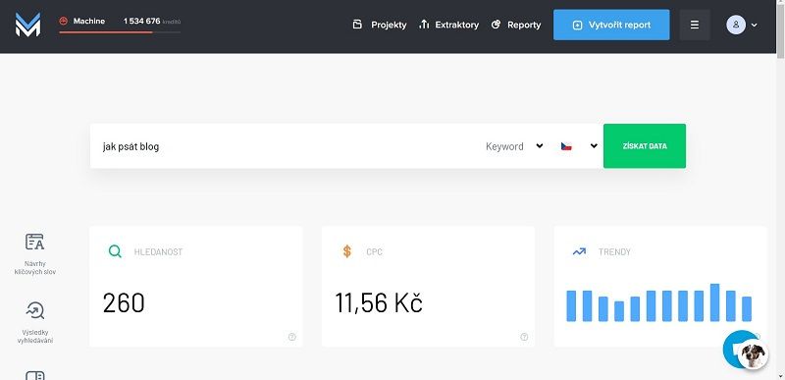The height and width of the screenshot is (380, 785).
Task: Click the magnifier icon in Hledanost card
Action: [115, 251]
